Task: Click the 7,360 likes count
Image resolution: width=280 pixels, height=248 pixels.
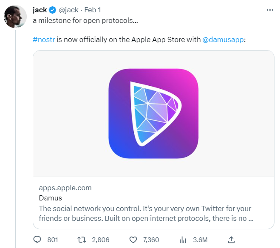Action: click(151, 240)
